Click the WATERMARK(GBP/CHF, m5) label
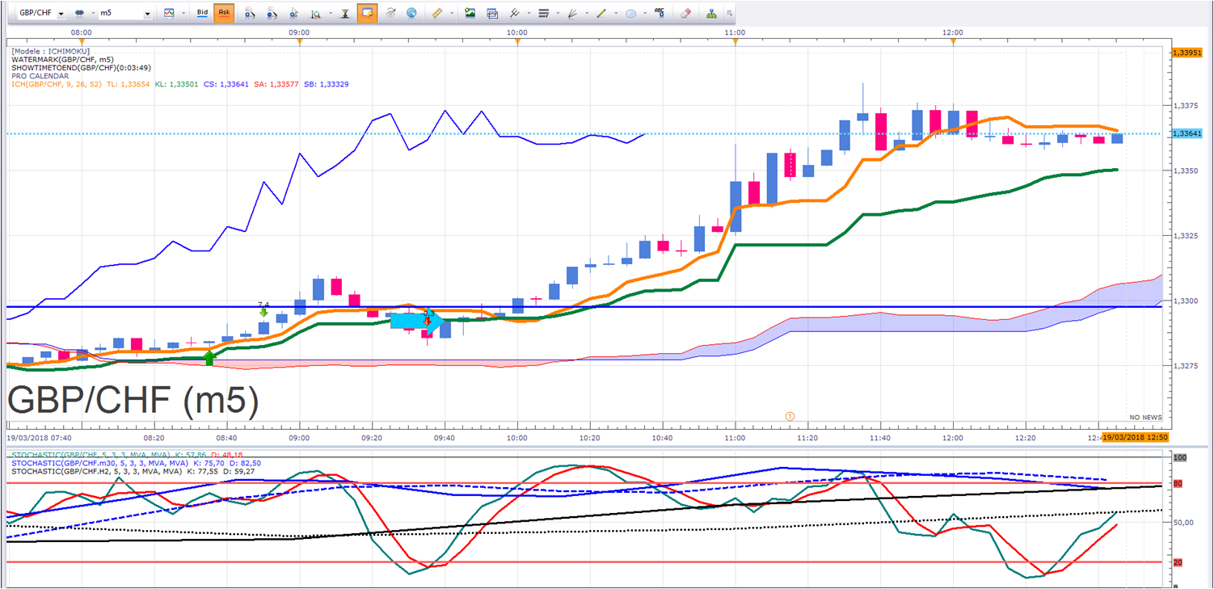Screen dimensions: 1214x589 [x=62, y=60]
